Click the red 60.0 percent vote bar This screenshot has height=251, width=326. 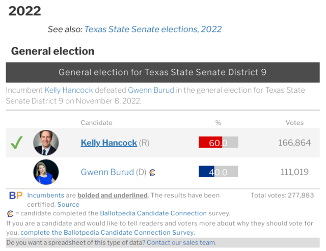(210, 143)
